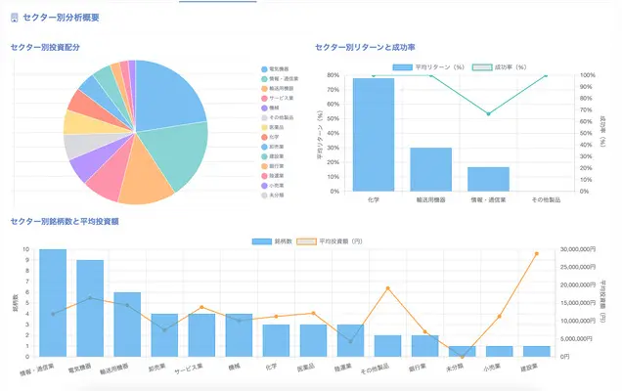Click the 医薬品 stock count bar
Screen dimensions: 622x391
[x=313, y=340]
